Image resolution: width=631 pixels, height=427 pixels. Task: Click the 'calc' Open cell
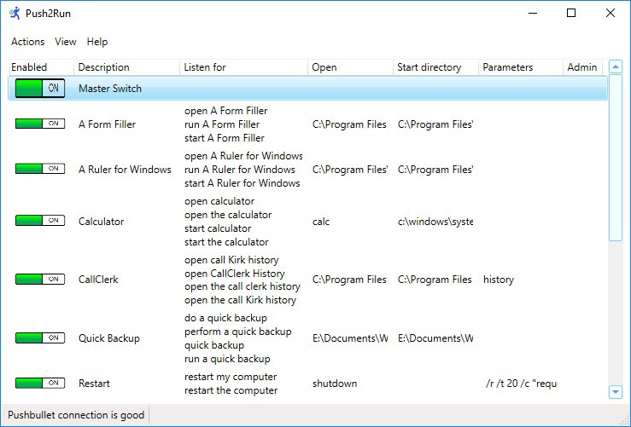coord(321,222)
